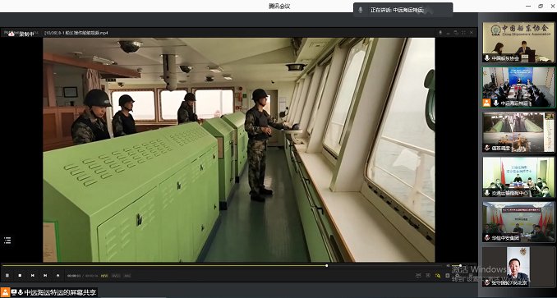
Task: Select the 交通运输指挥中心 participant tile
Action: pos(518,177)
